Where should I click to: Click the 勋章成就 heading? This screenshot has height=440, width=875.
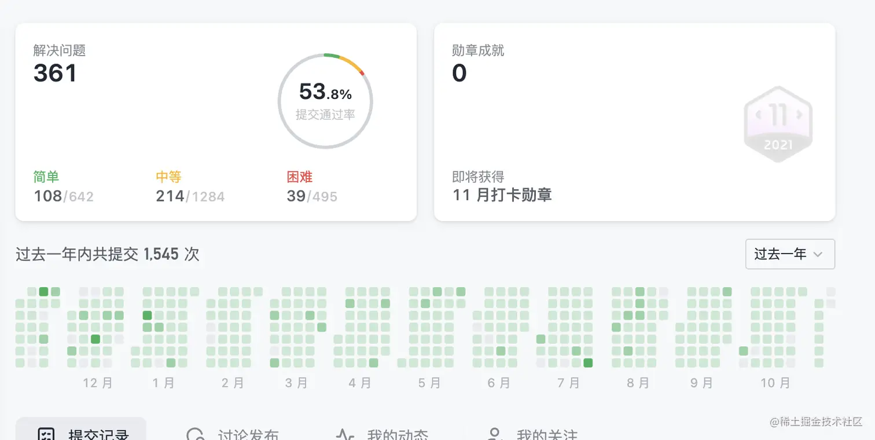[x=478, y=50]
